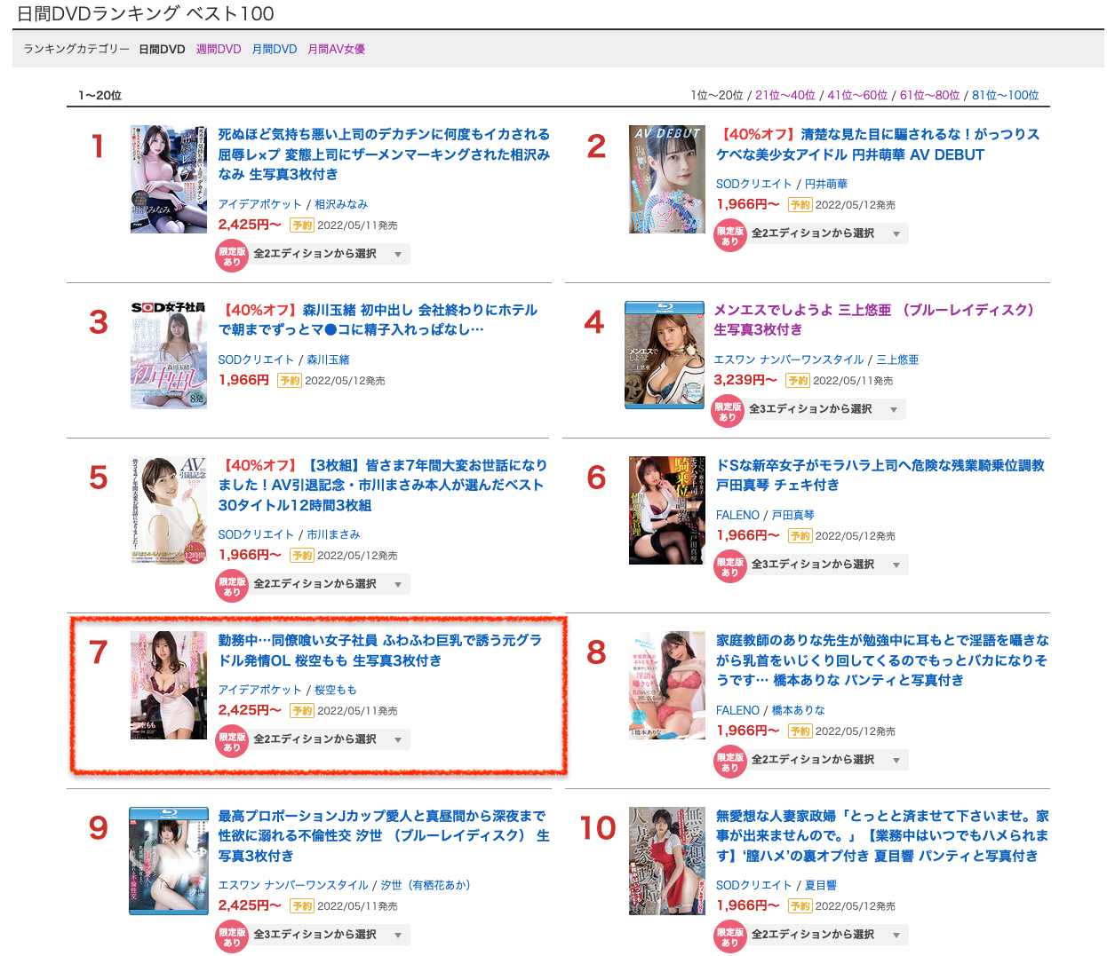Jump to the 81位〜100位 ranking page

[1006, 95]
